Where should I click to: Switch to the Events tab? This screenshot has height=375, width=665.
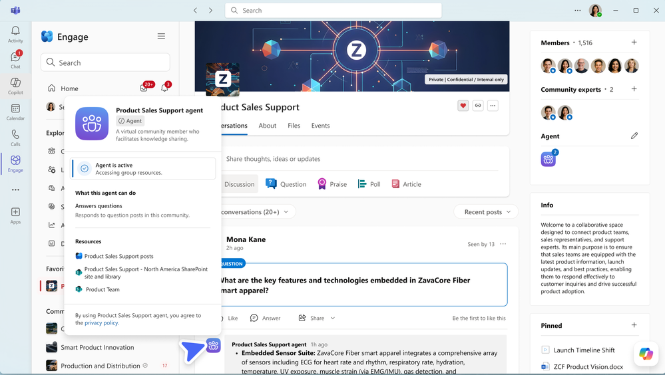320,126
